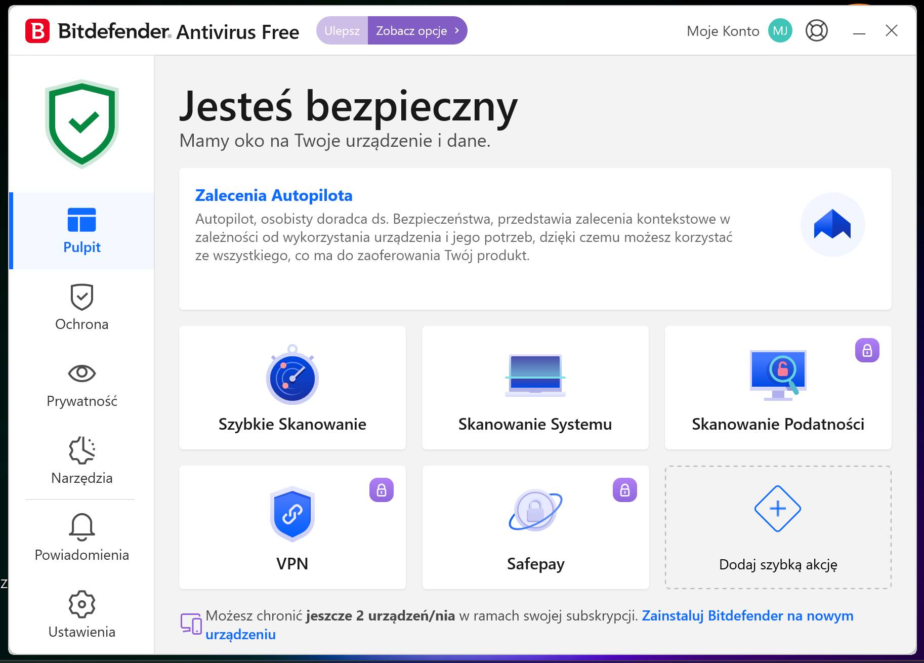Viewport: 924px width, 663px height.
Task: Click the Autopilot blue arrow icon
Action: [832, 224]
